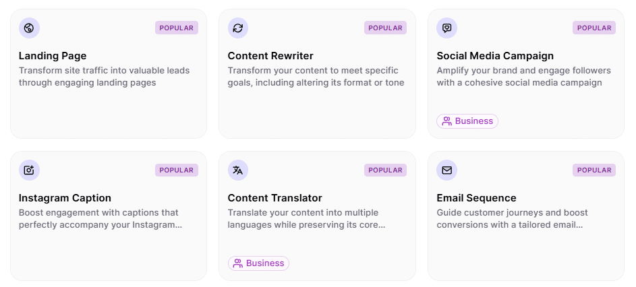
Task: Click the Popular badge on Content Rewriter
Action: coord(385,28)
